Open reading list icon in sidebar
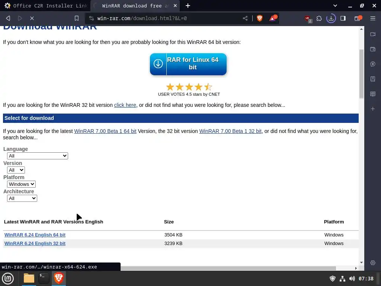The image size is (381, 286). (x=373, y=94)
